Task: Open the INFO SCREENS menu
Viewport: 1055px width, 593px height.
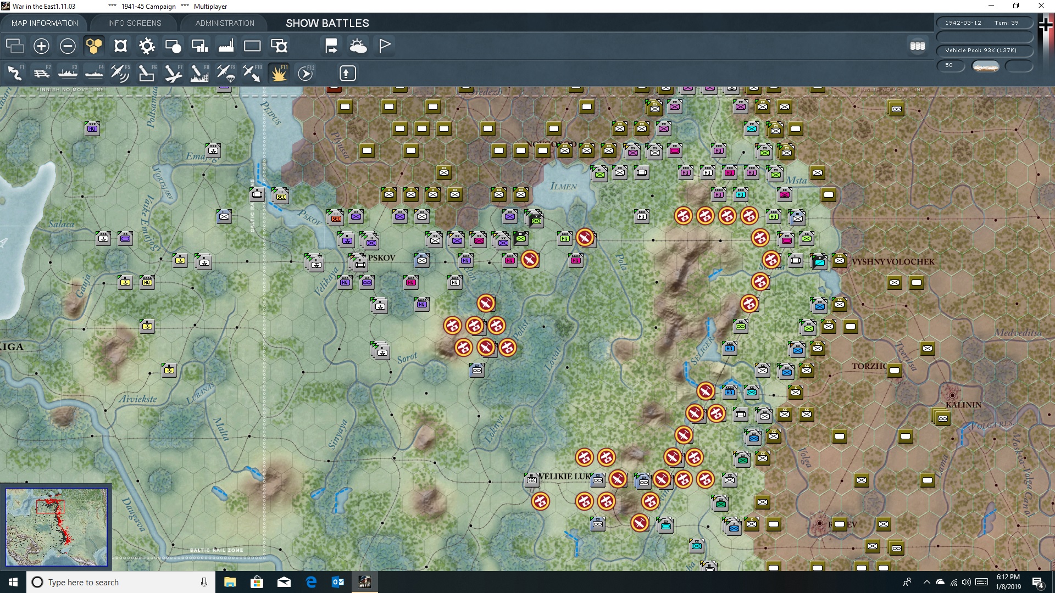Action: coord(134,23)
